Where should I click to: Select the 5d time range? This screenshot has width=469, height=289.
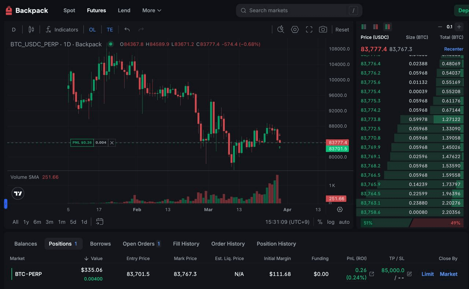point(73,222)
